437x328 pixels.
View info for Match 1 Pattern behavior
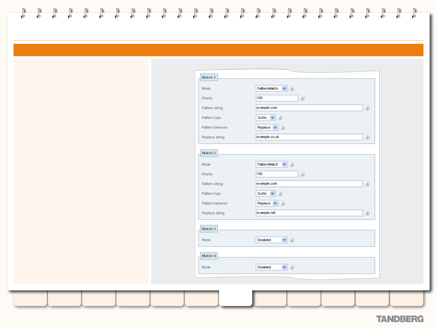point(283,127)
